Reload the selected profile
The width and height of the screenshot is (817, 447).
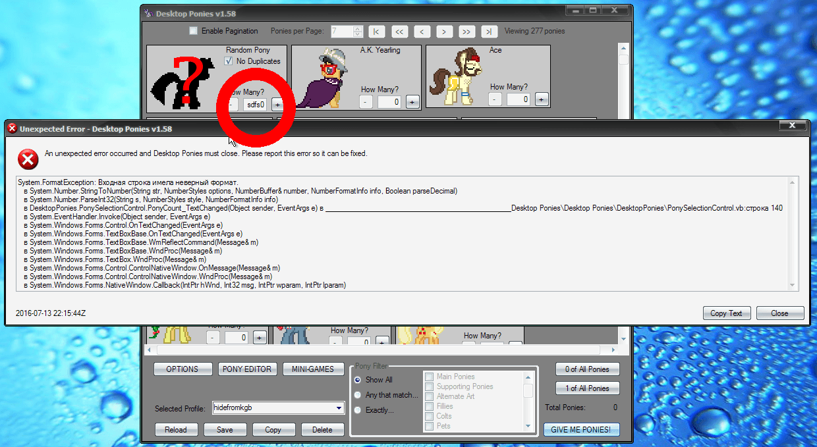click(x=176, y=430)
